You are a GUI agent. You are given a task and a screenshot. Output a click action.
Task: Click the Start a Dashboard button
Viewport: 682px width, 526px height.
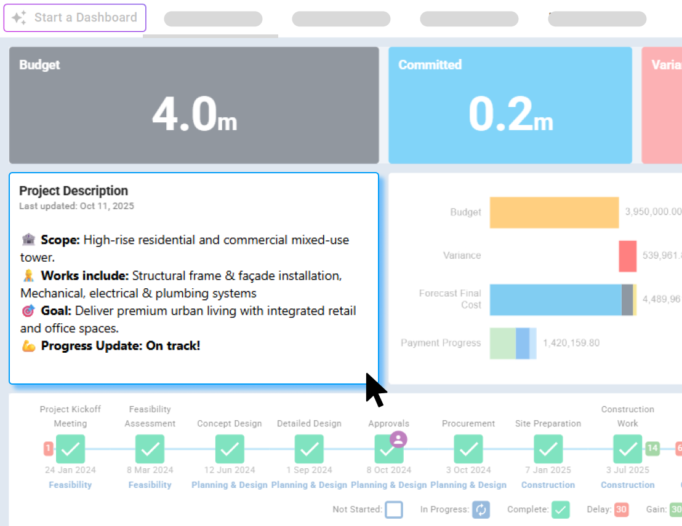75,18
